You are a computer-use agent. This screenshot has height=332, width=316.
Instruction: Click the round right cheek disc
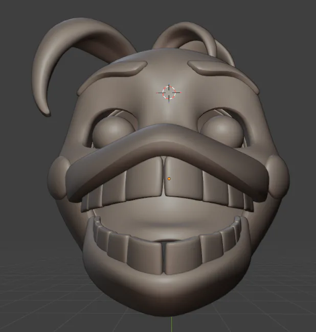click(x=278, y=177)
